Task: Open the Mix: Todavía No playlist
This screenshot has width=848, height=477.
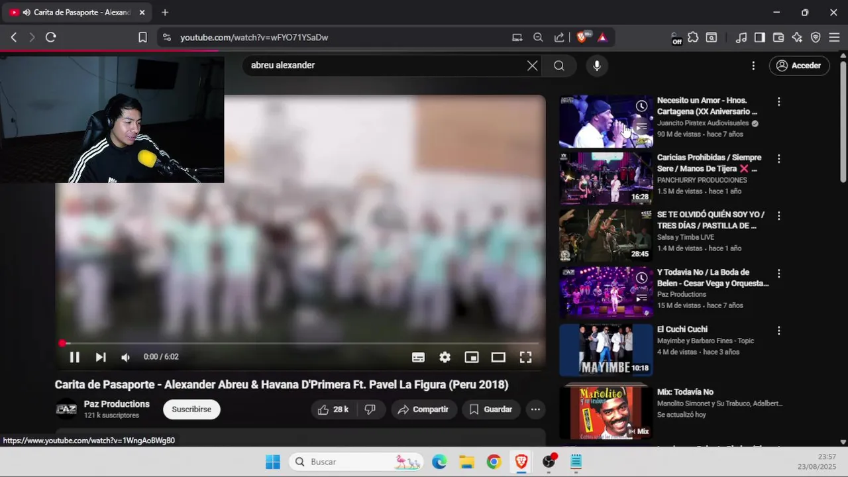Action: 606,413
